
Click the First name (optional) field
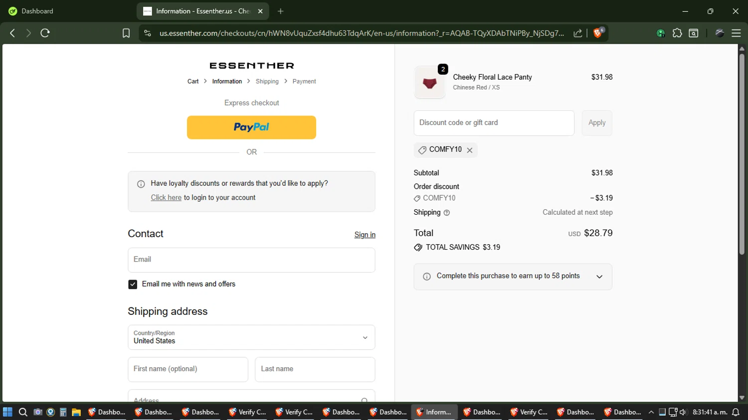(188, 370)
